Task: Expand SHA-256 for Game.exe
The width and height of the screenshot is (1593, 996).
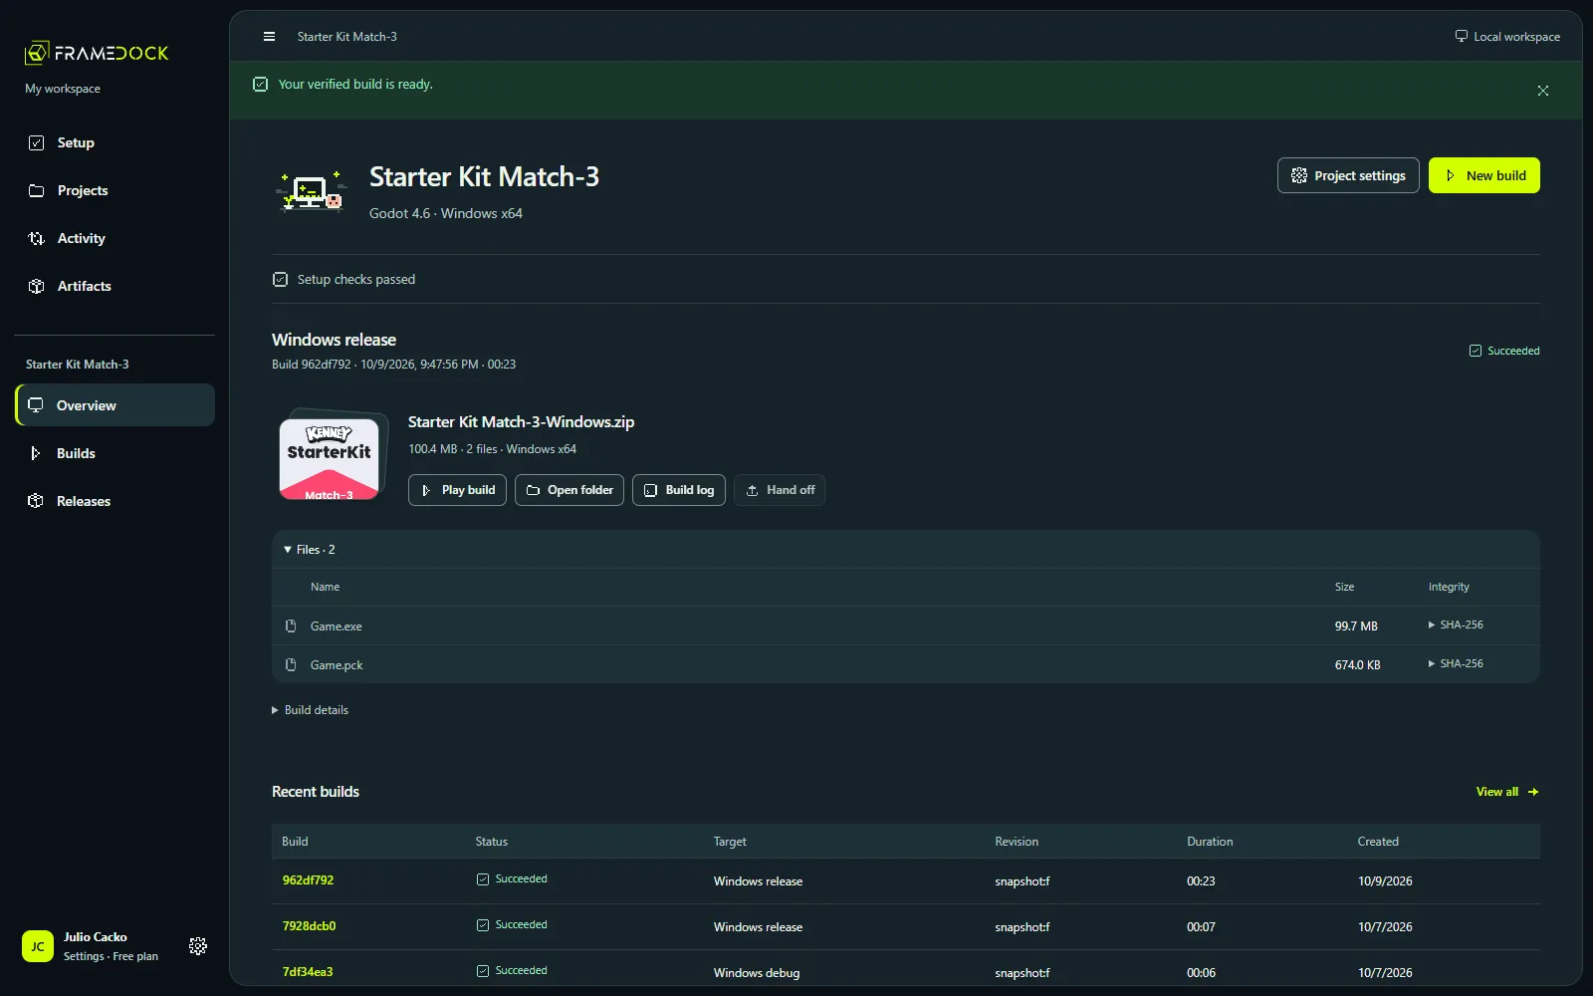Action: pyautogui.click(x=1456, y=625)
